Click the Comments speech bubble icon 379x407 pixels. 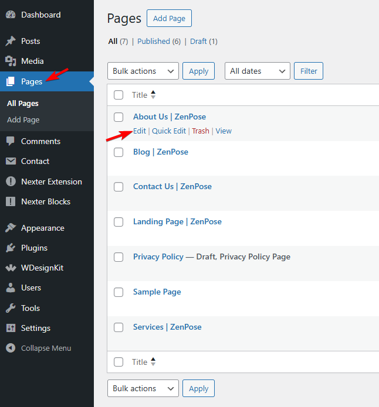pyautogui.click(x=11, y=141)
